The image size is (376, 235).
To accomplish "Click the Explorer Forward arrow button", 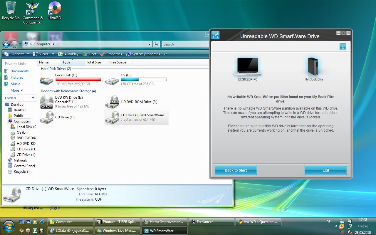I will tap(14, 44).
